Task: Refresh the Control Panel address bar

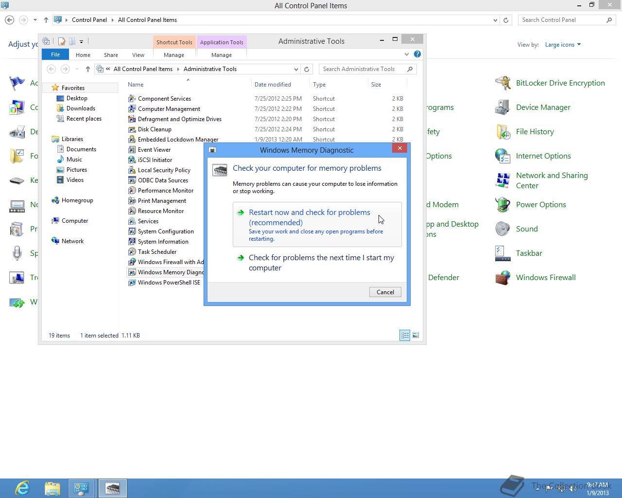Action: [x=506, y=20]
